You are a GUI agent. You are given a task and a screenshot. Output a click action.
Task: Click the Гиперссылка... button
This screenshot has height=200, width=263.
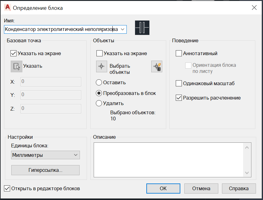(x=45, y=170)
